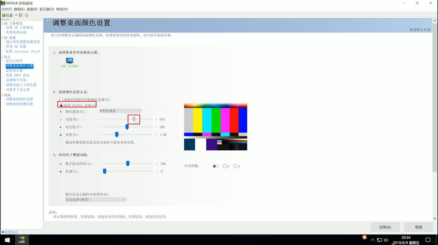Screen dimensions: 438x245
Task: Open the 自动选择(推荐) content type dropdown
Action: click(96, 200)
